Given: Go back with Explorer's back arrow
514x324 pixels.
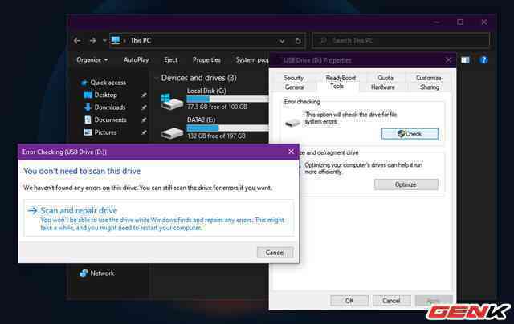Looking at the screenshot, I should pyautogui.click(x=77, y=41).
